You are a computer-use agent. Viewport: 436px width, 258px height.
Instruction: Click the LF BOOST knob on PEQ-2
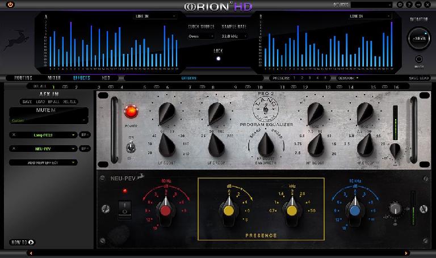[167, 145]
